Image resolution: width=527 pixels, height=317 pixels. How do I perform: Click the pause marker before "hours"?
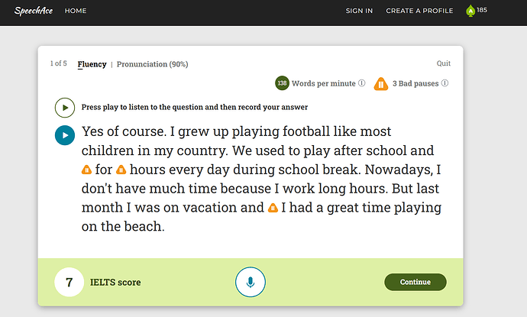(121, 170)
